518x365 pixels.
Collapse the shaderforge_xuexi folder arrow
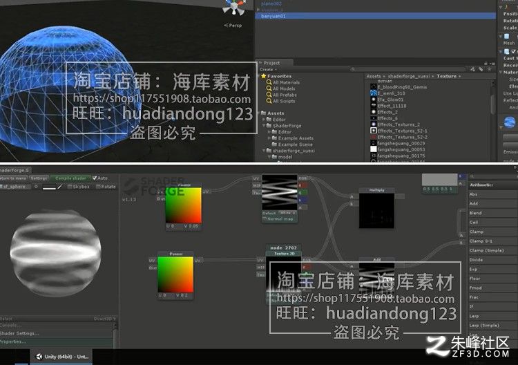264,151
